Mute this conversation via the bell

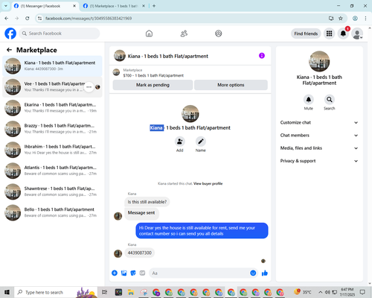309,100
